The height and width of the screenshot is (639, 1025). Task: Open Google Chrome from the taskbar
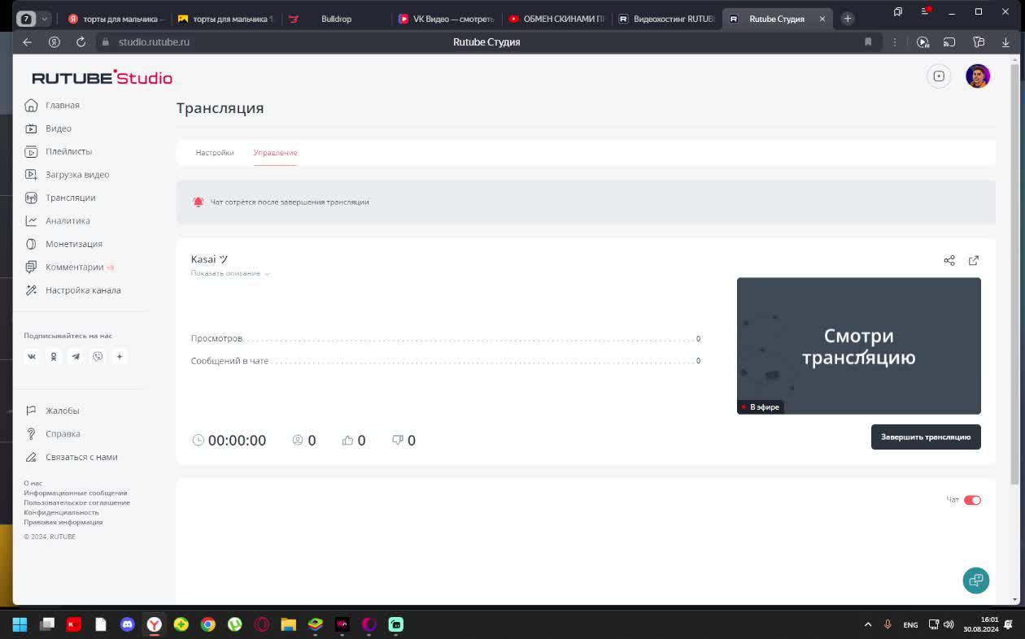click(208, 624)
